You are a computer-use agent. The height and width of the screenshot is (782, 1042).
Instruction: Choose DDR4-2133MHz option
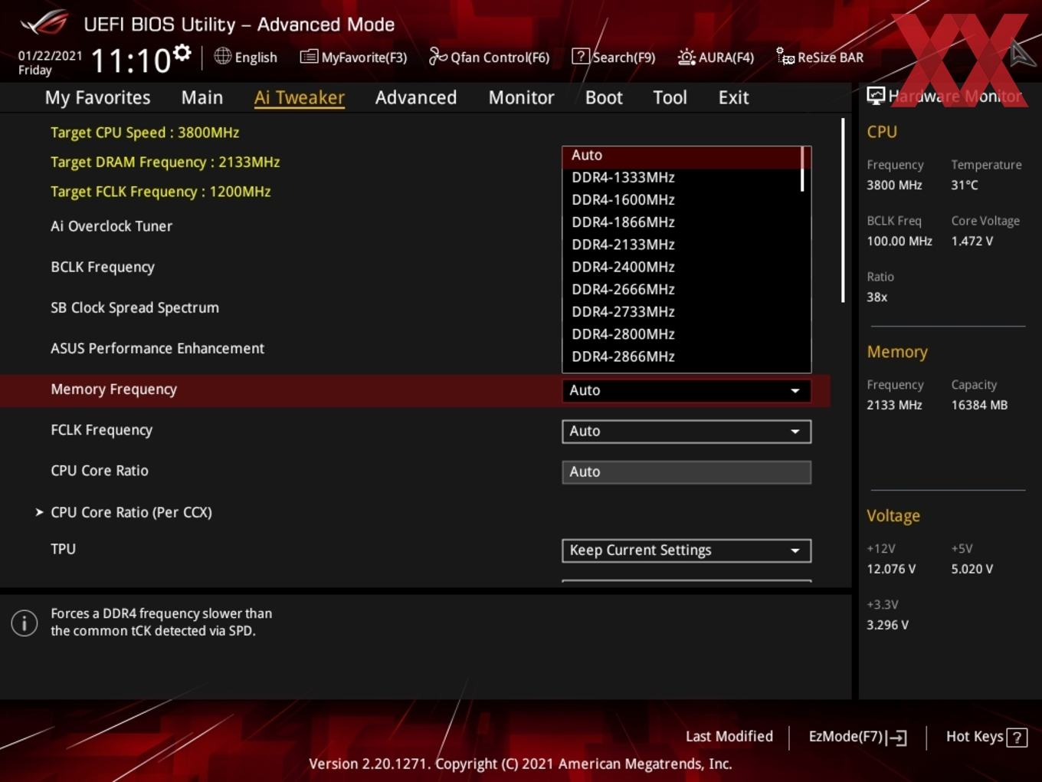click(x=682, y=245)
